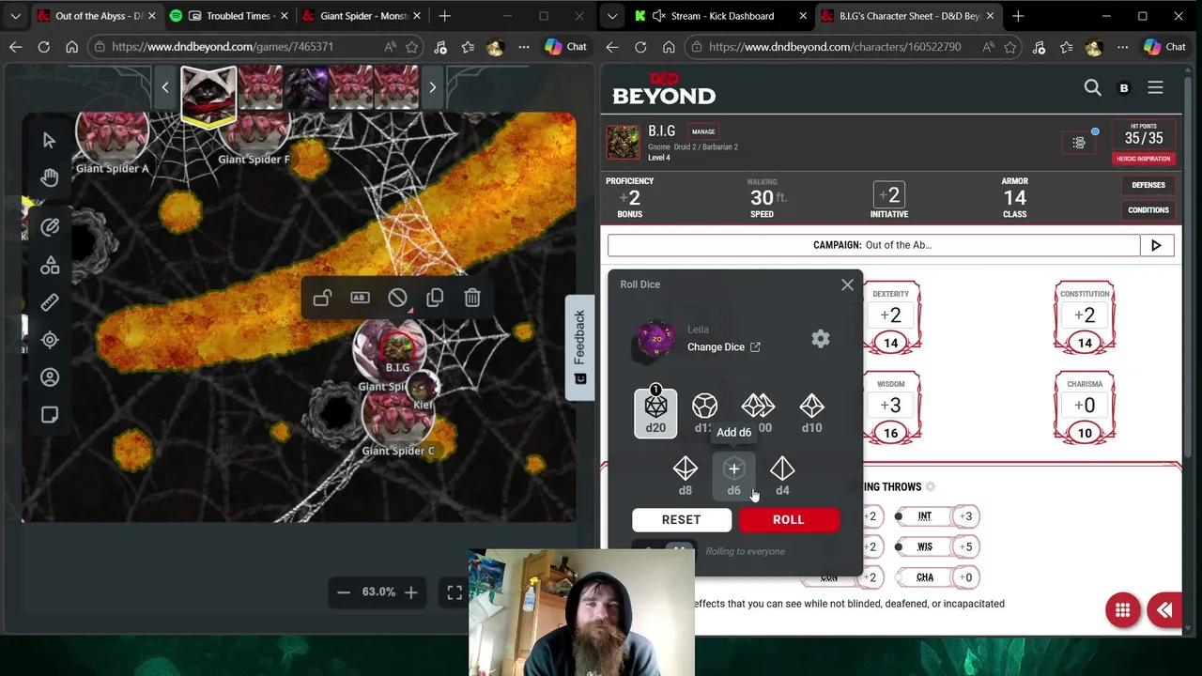The height and width of the screenshot is (676, 1202).
Task: Click the target ping tool on the map
Action: coord(49,340)
